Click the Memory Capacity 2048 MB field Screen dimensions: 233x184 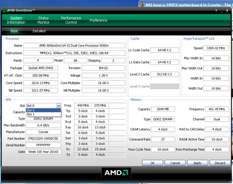[x=163, y=109]
